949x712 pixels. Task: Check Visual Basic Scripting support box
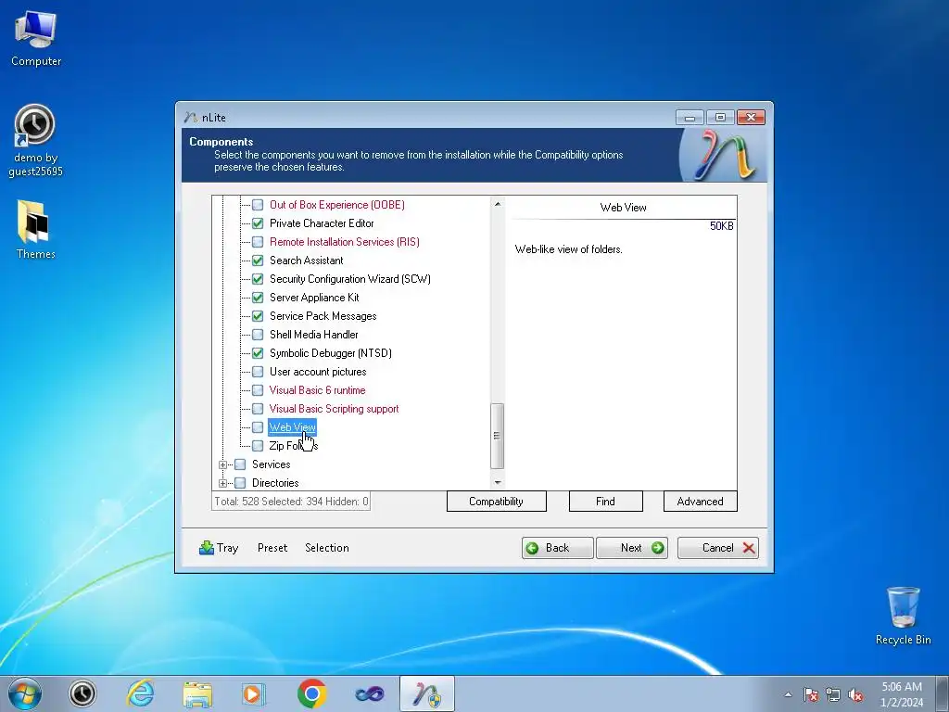(258, 409)
